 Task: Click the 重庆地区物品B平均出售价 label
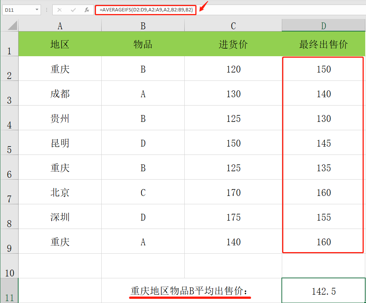point(189,291)
